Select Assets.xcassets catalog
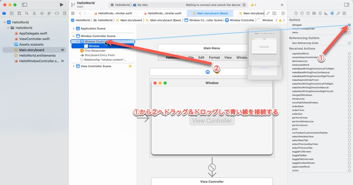The width and height of the screenshot is (353, 185). 31,44
